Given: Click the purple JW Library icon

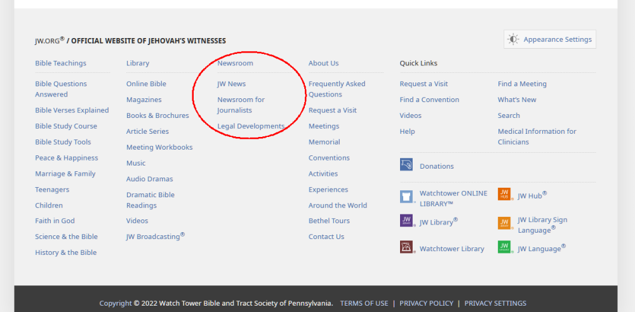Looking at the screenshot, I should tap(406, 221).
